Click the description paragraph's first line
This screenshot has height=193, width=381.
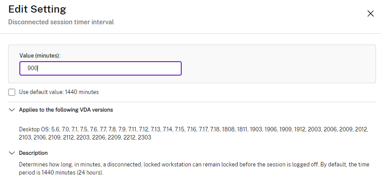coord(194,165)
